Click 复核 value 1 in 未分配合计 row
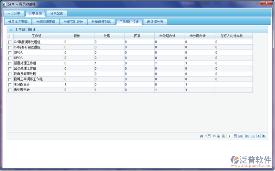Viewport: 275px width, 171px height. [x=65, y=84]
